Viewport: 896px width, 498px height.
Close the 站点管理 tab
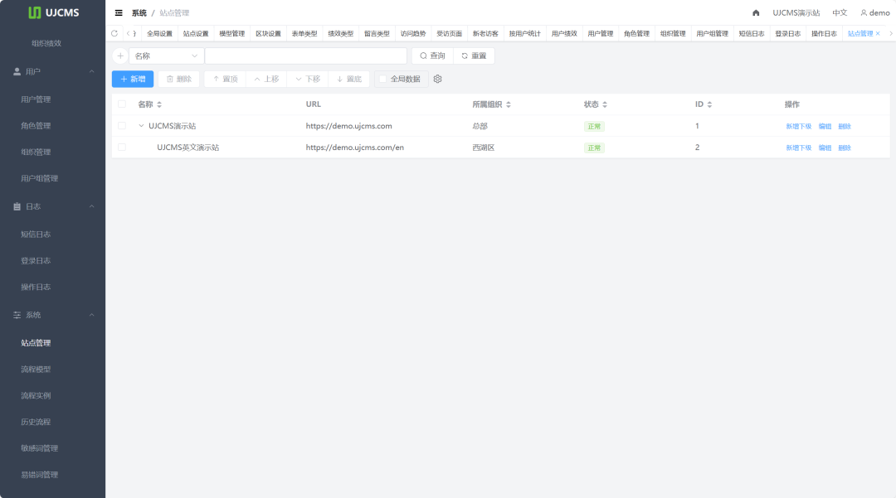[879, 34]
